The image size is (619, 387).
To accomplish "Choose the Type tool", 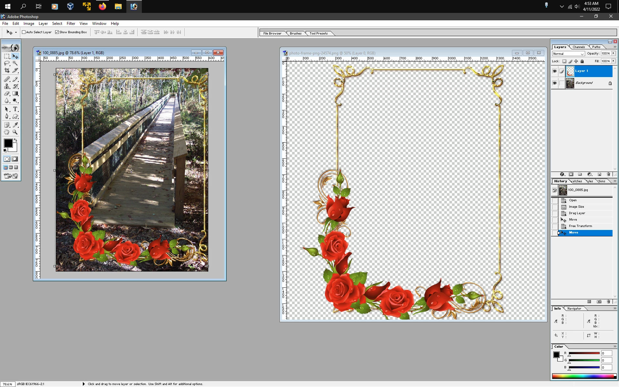I will click(x=15, y=109).
